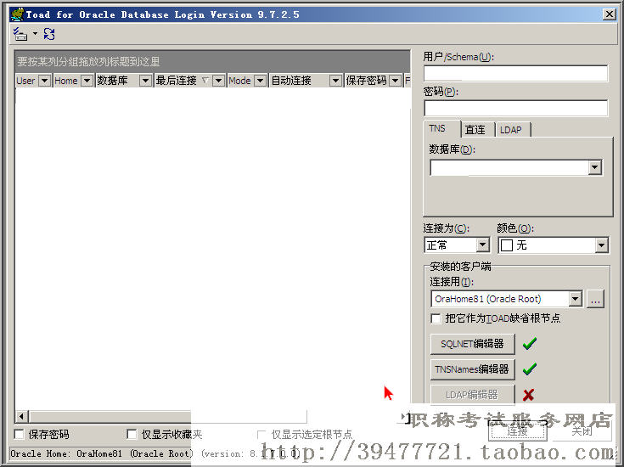The height and width of the screenshot is (467, 624).
Task: Expand the OraHome81 (Oracle Root) combo box
Action: (x=576, y=299)
